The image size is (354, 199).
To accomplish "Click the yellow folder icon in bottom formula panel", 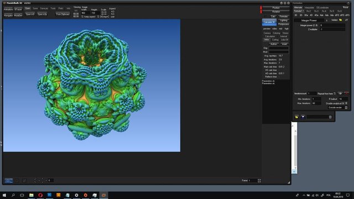I will [296, 117].
